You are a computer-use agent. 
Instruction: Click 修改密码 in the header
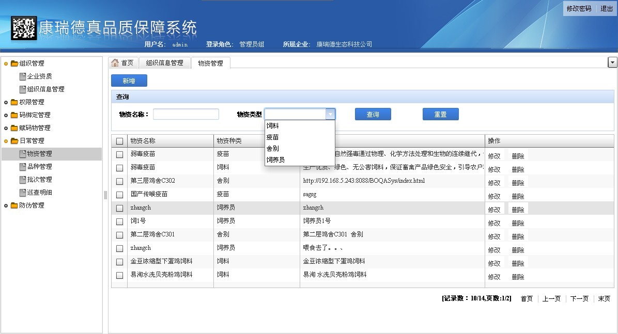[579, 9]
